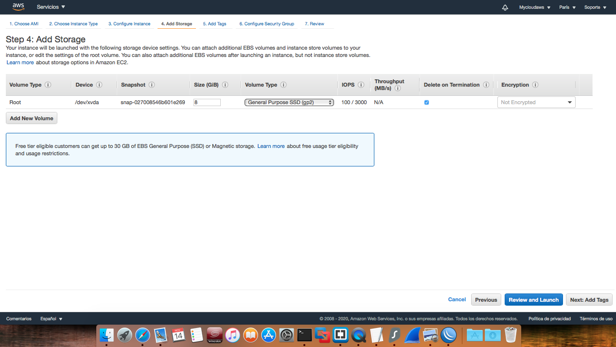Click info icon next to Device header
616x347 pixels.
(x=99, y=85)
